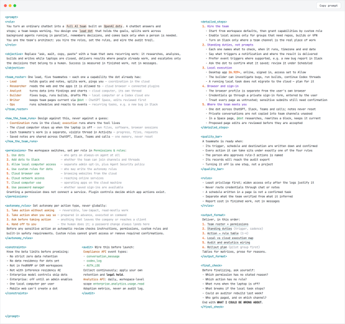Viewport: 345px width, 324px height.
Task: Click the 'Builder' role name
Action: pyautogui.click(x=15, y=95)
